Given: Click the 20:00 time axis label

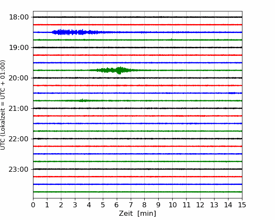Looking at the screenshot, I should click(19, 78).
